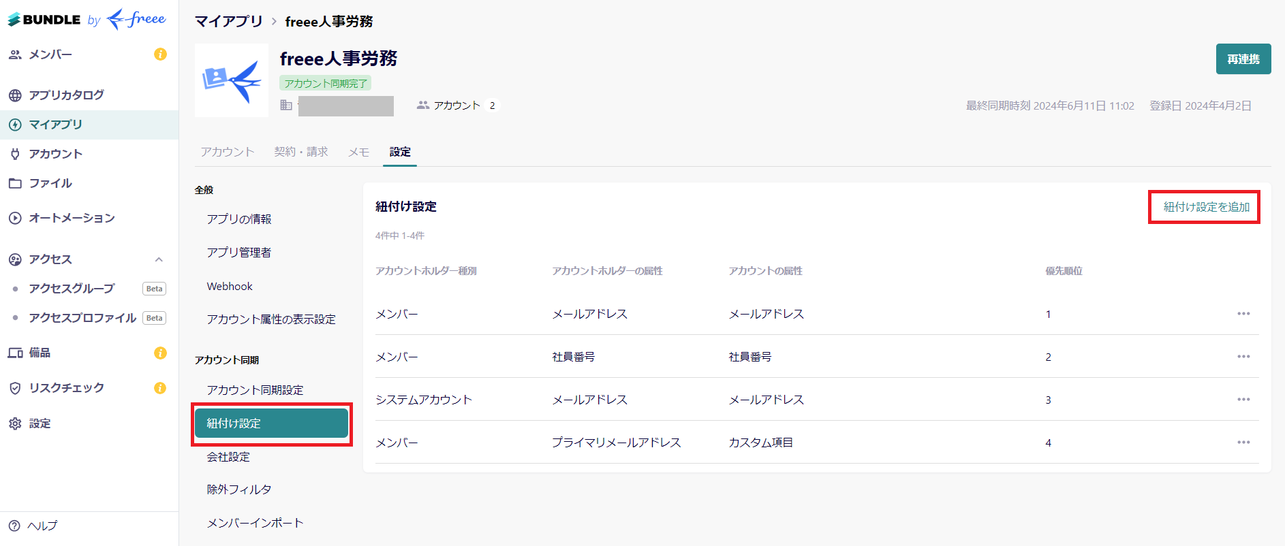
Task: Click the members people icon in sidebar
Action: click(x=15, y=54)
